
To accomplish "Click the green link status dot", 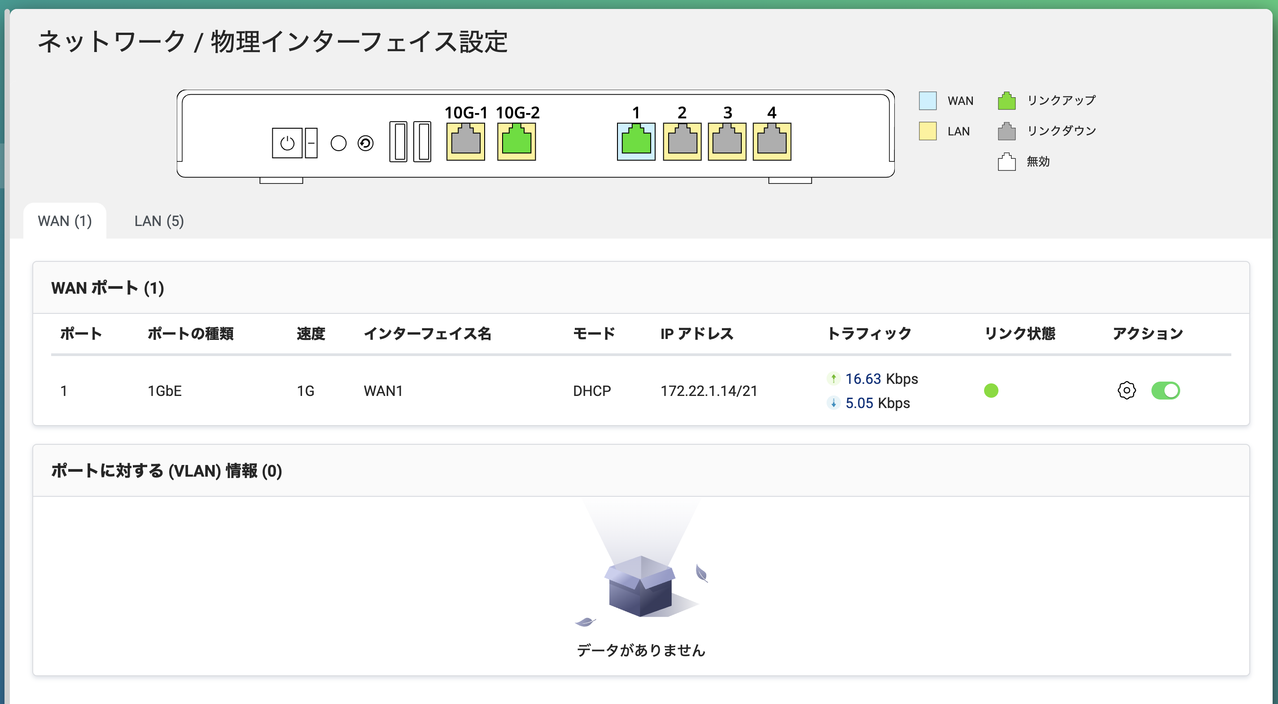I will pyautogui.click(x=991, y=391).
